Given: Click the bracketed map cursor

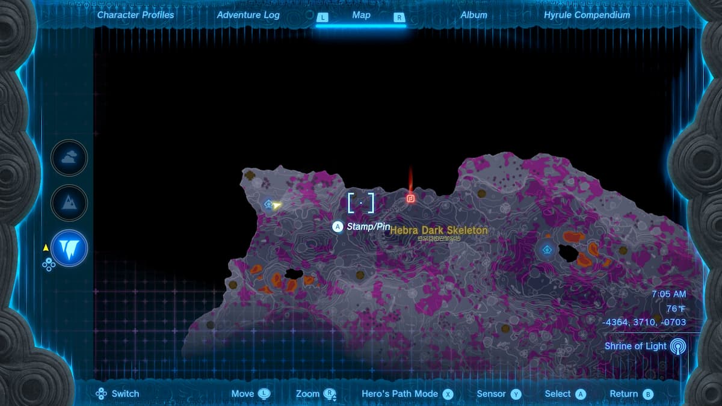Looking at the screenshot, I should pyautogui.click(x=361, y=203).
